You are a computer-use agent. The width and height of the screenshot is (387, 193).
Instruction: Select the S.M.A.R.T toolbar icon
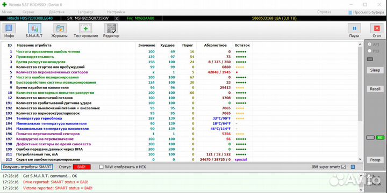[34, 28]
